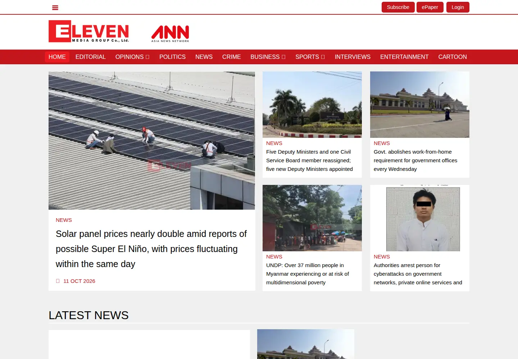Click the NEWS tag above cyberattacks article
This screenshot has width=518, height=359.
point(382,257)
